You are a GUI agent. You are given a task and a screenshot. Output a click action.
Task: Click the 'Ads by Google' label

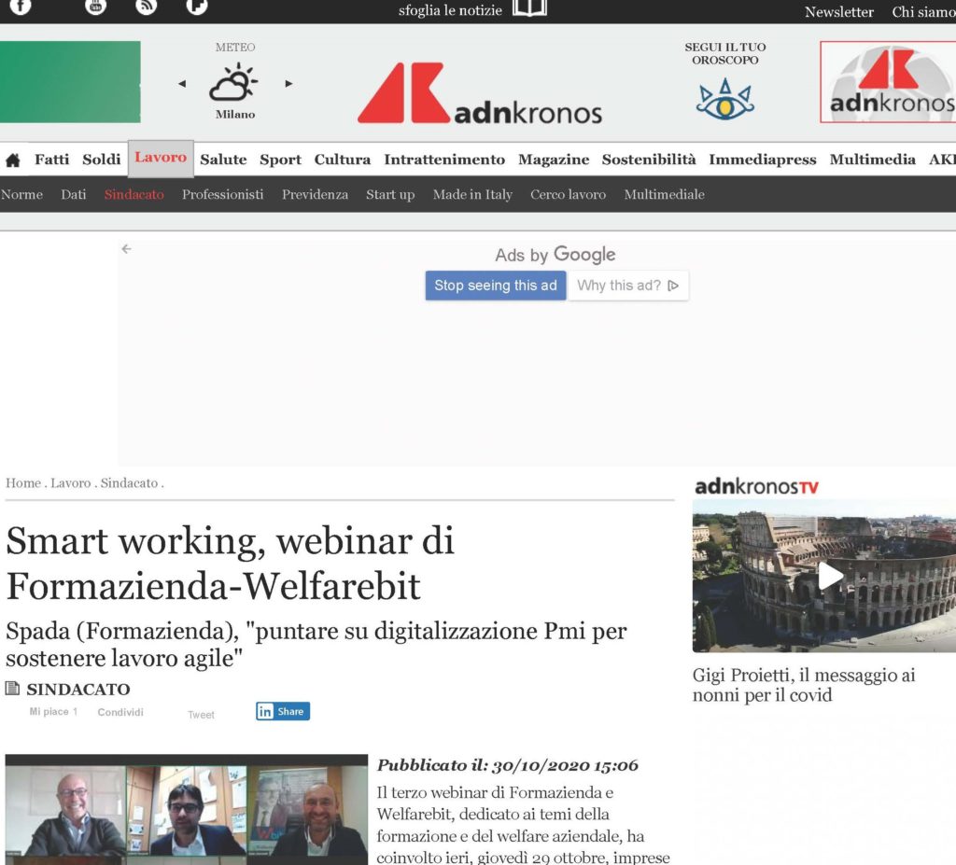[x=555, y=254]
